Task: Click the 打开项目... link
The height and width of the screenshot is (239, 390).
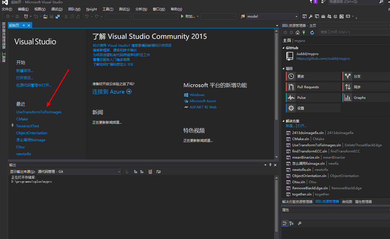Action: pos(25,78)
